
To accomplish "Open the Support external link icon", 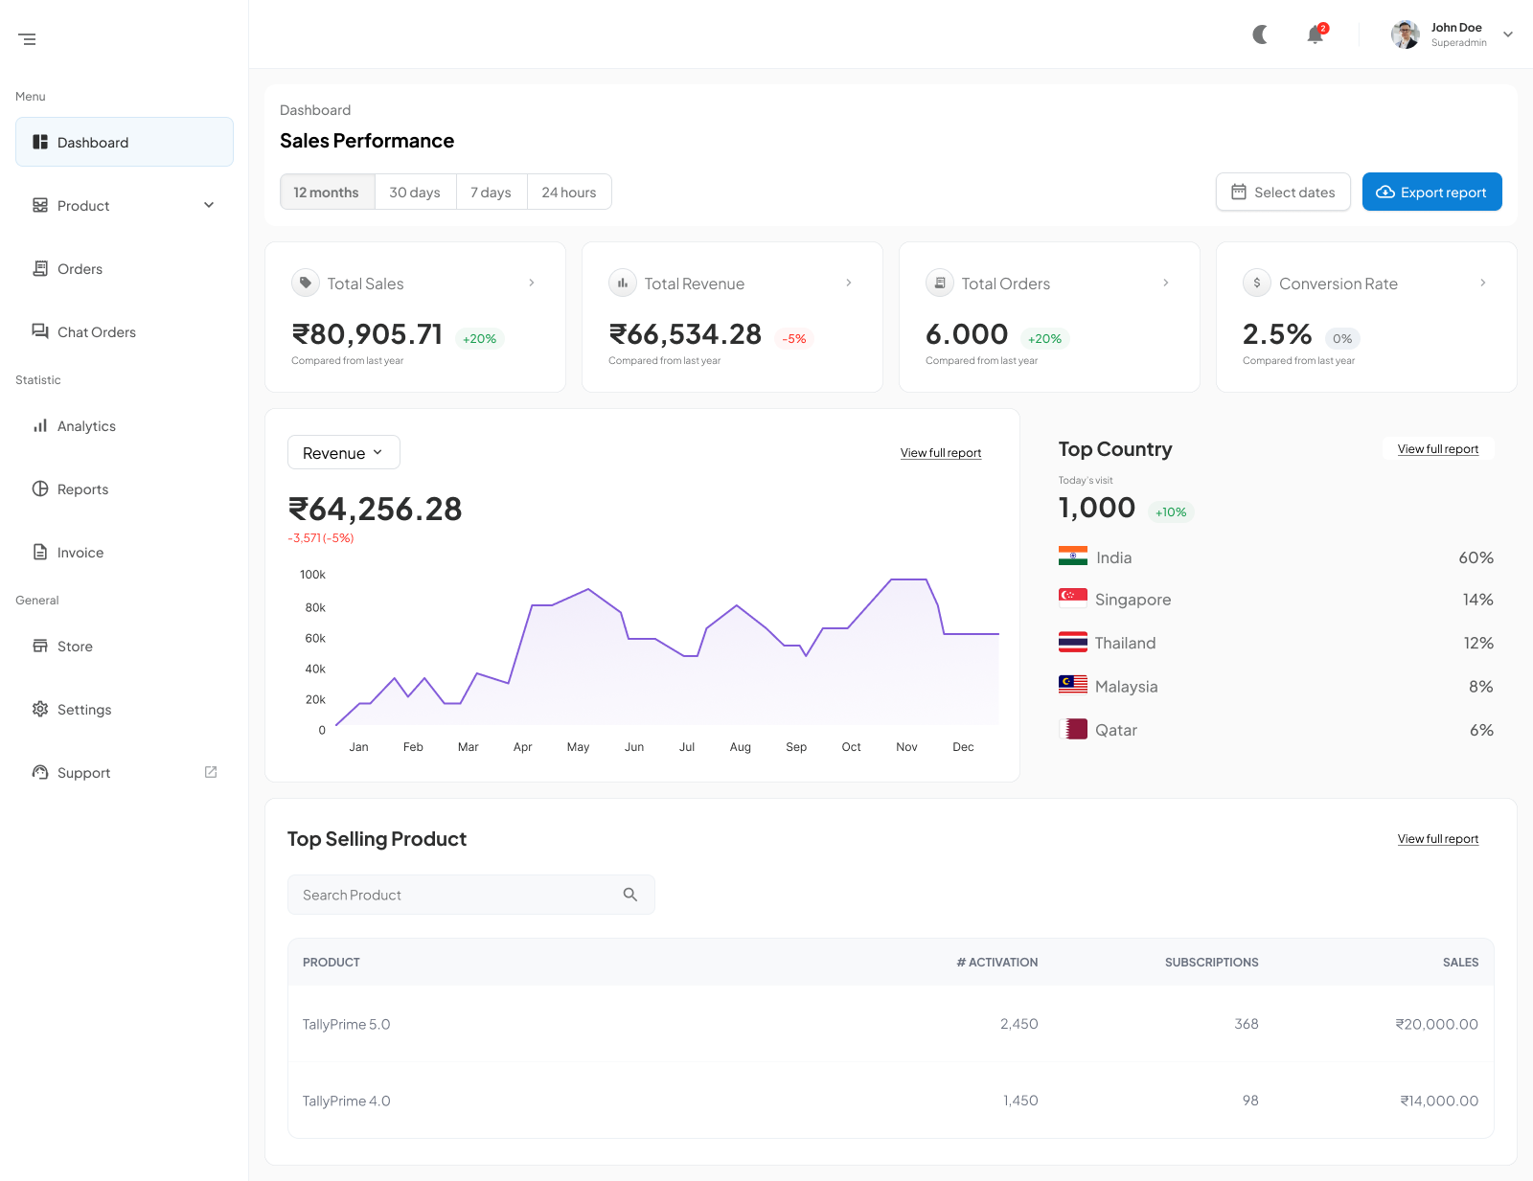I will tap(211, 772).
